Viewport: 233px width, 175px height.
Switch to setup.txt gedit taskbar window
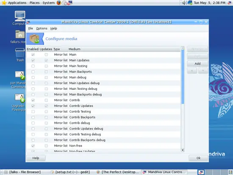(x=70, y=172)
